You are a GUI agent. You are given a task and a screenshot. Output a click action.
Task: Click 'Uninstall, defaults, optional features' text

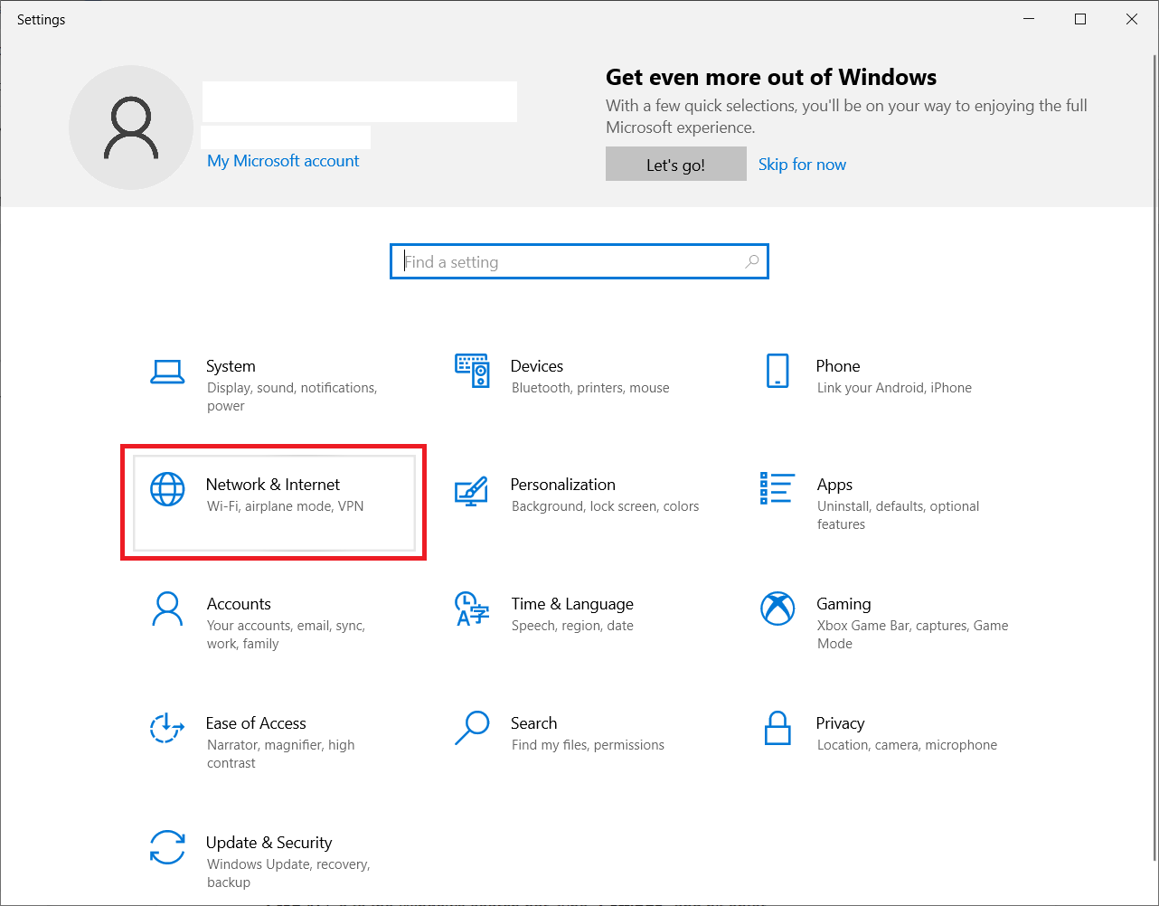[x=899, y=515]
